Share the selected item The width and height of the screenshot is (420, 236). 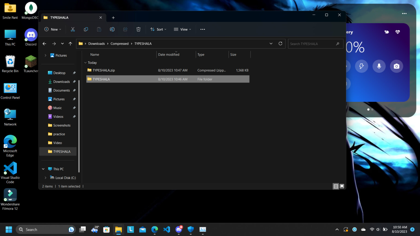125,29
